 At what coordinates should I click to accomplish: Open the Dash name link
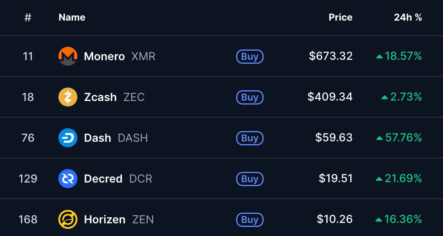click(x=98, y=138)
